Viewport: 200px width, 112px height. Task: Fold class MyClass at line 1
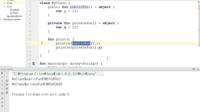pyautogui.click(x=38, y=3)
